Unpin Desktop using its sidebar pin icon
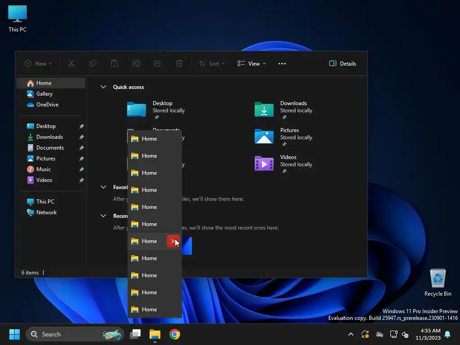The image size is (460, 345). click(x=82, y=126)
